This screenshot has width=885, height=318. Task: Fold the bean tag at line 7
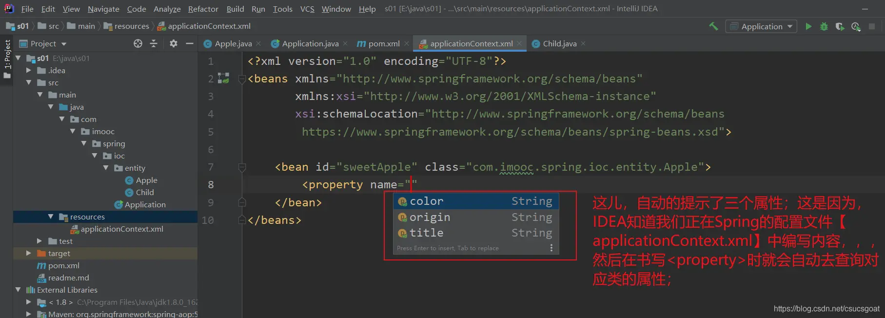click(241, 167)
